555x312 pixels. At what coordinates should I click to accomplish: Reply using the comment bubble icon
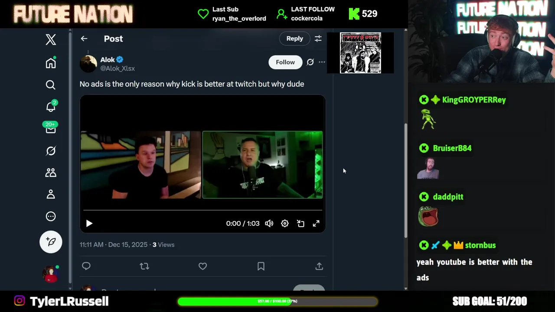(86, 266)
